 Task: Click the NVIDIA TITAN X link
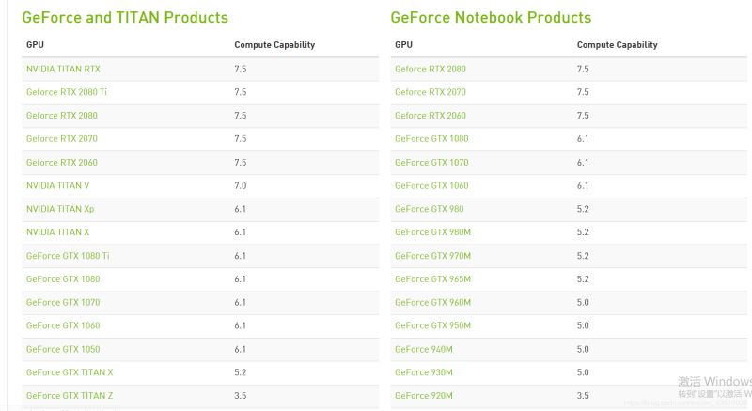pos(57,232)
